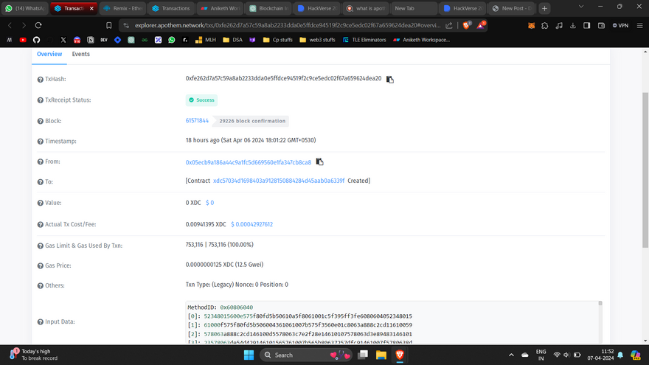The height and width of the screenshot is (365, 649).
Task: Copy the TxHash to clipboard
Action: pyautogui.click(x=390, y=79)
